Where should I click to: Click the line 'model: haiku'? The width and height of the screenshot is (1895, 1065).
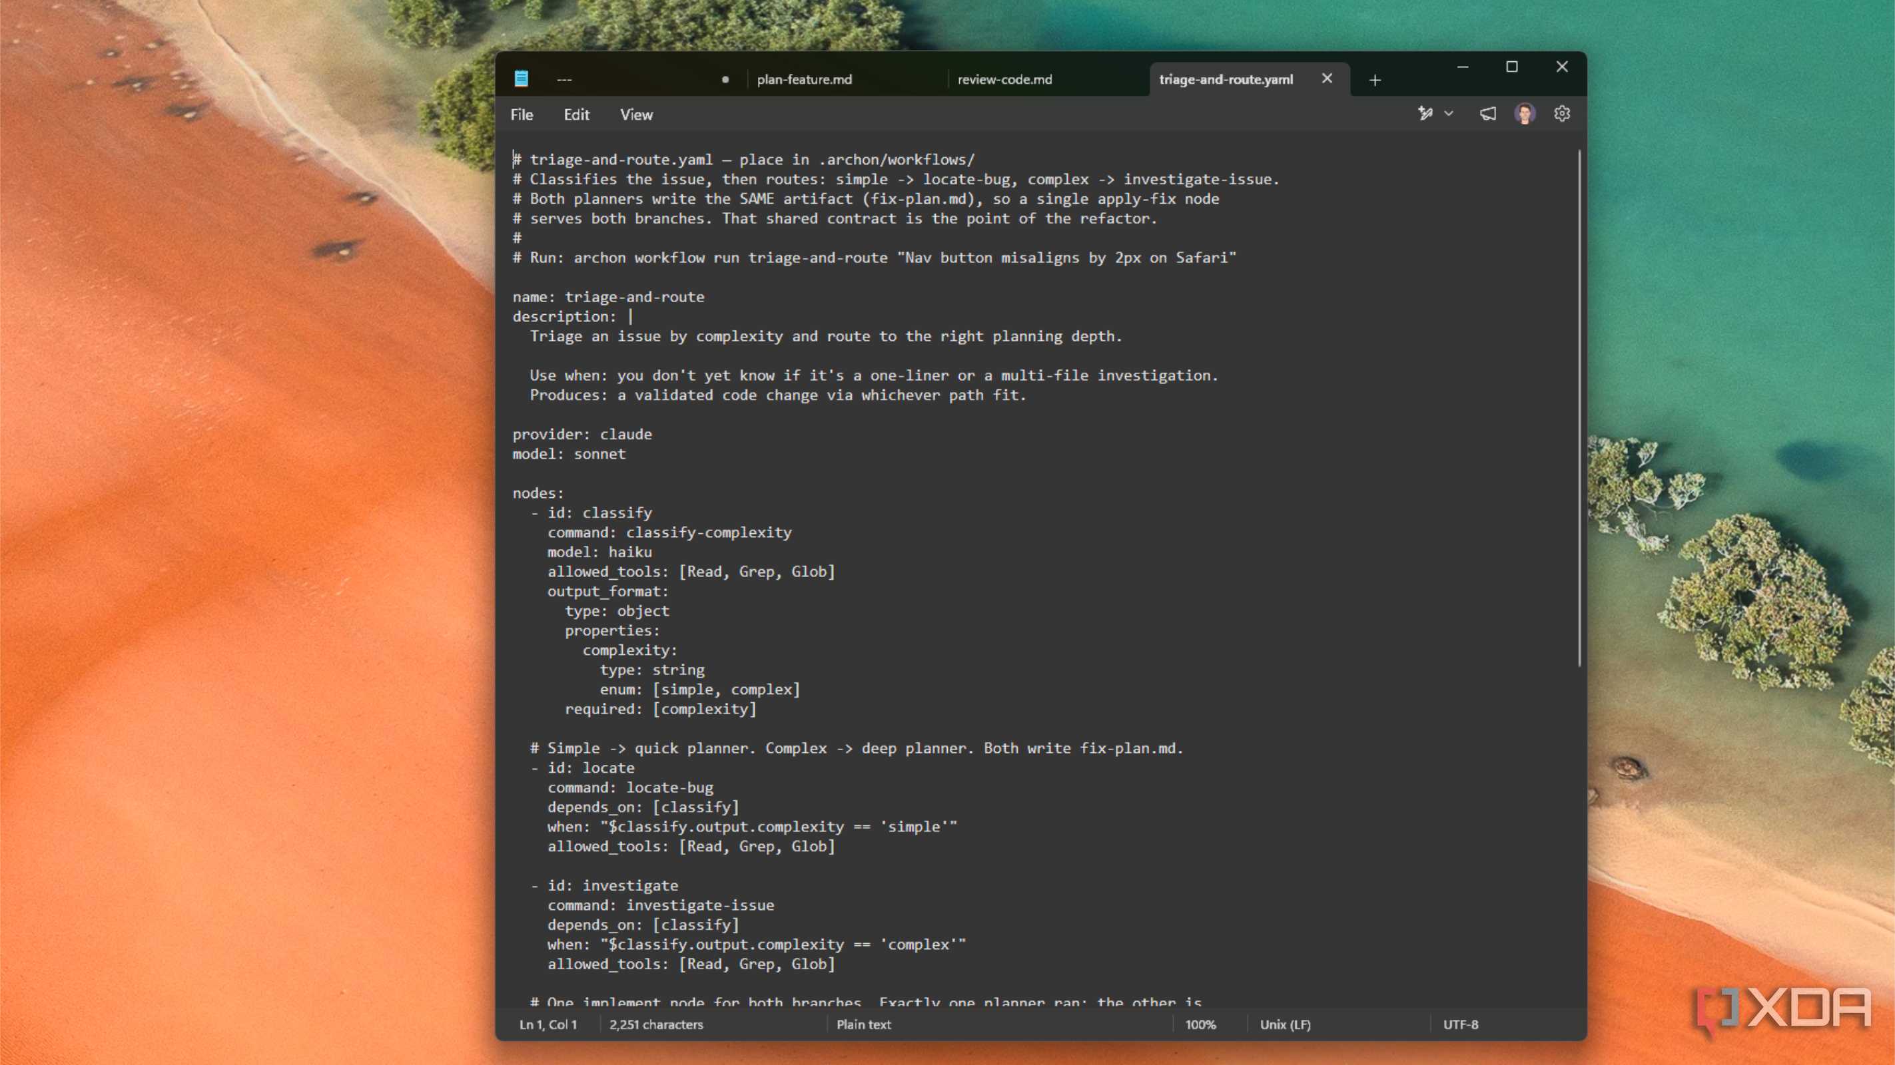coord(599,552)
